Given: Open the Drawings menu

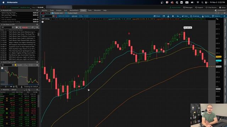Looking at the screenshot, I should [195, 16].
